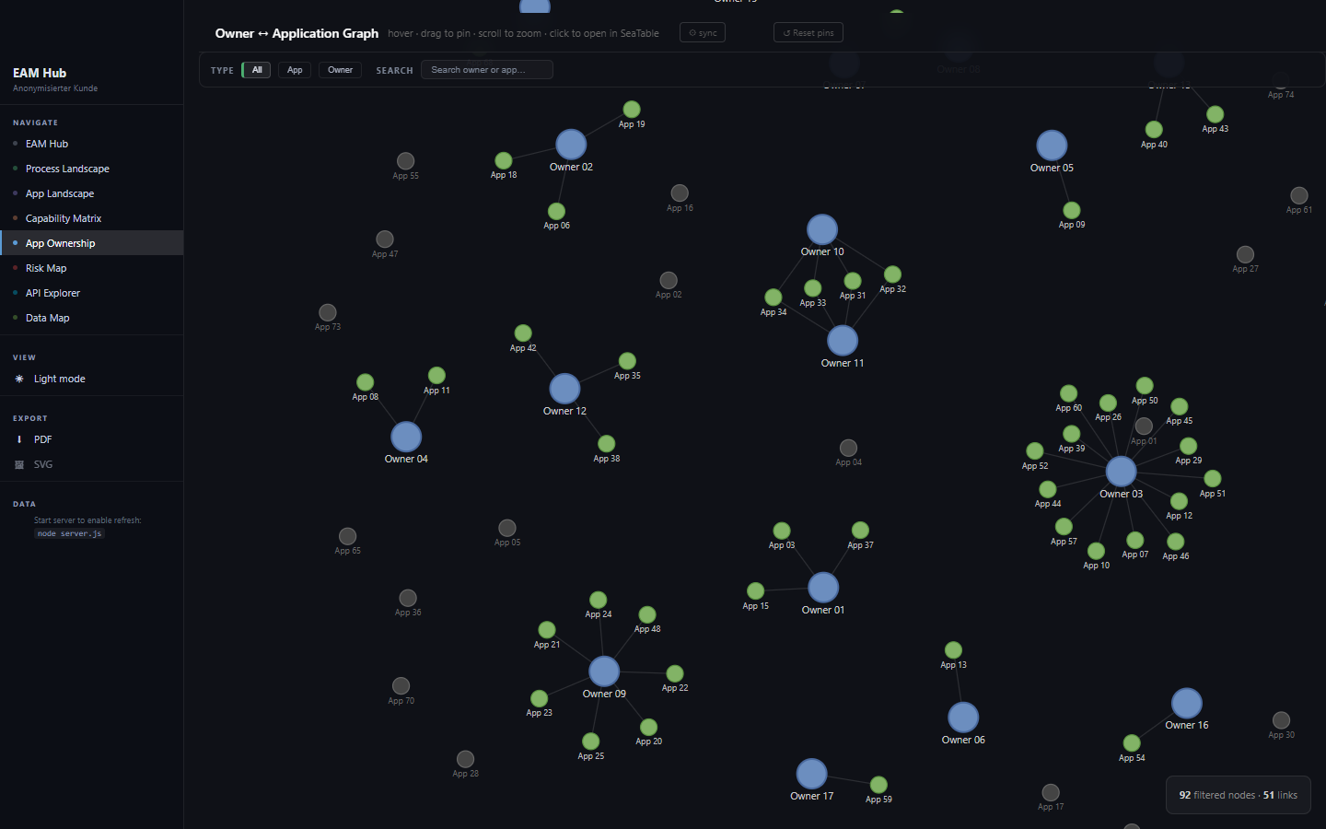
Task: Click the EAM Hub logo title
Action: (x=40, y=73)
